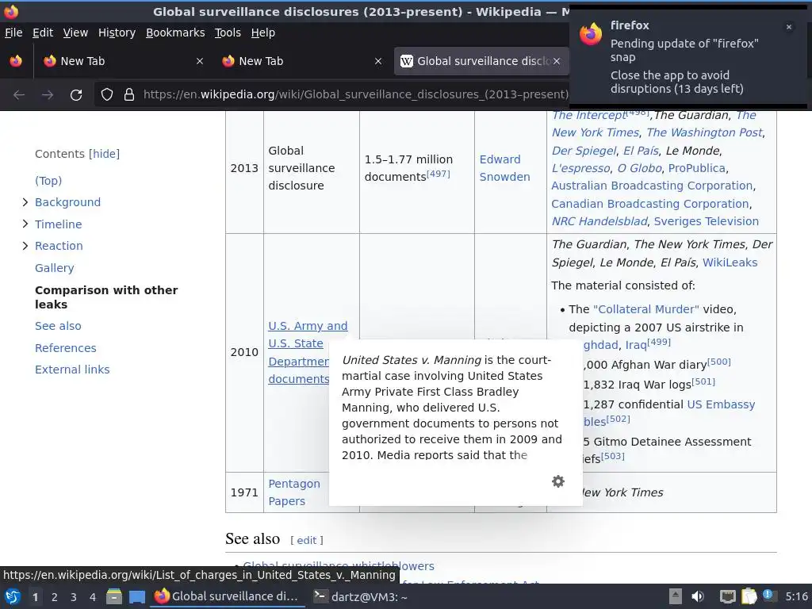812x609 pixels.
Task: Switch to the terminal dartz@VM3 window
Action: 362,596
